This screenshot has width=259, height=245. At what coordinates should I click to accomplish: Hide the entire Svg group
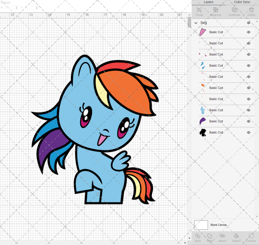click(248, 23)
